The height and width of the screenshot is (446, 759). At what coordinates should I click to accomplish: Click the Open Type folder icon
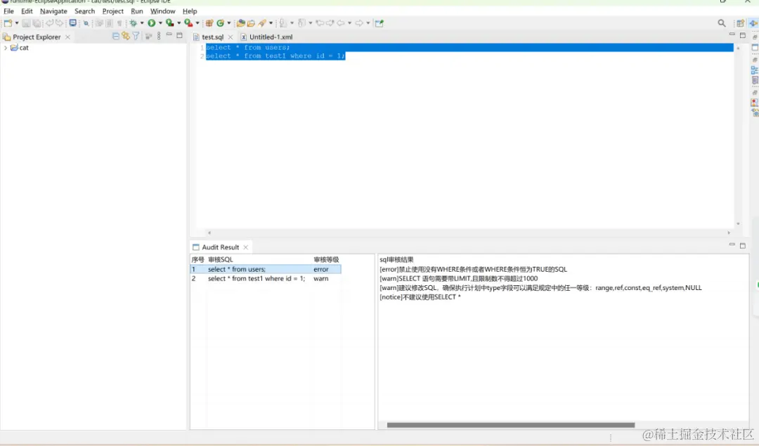[240, 22]
